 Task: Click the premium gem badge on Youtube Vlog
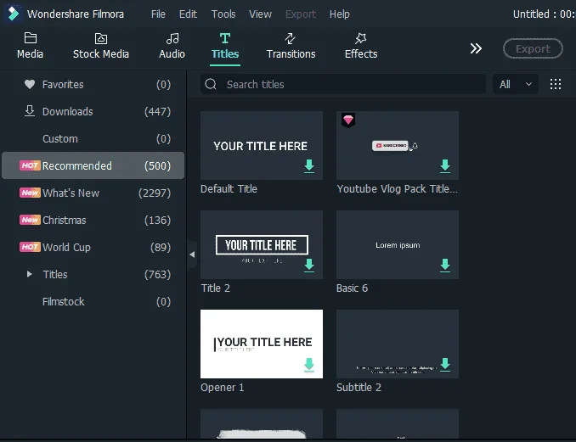(347, 120)
